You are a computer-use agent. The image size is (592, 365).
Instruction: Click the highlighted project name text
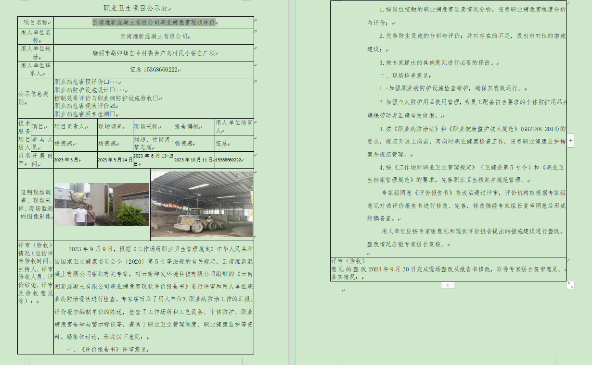tap(154, 23)
